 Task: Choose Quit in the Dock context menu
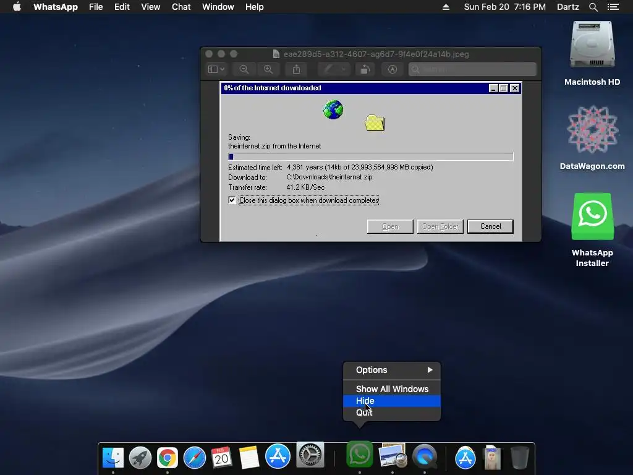[x=391, y=413]
